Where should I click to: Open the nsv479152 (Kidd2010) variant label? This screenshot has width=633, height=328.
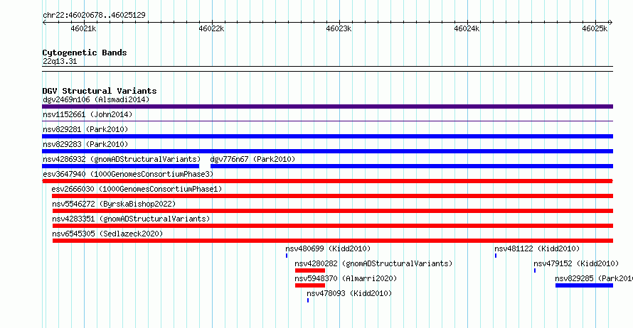pyautogui.click(x=576, y=263)
